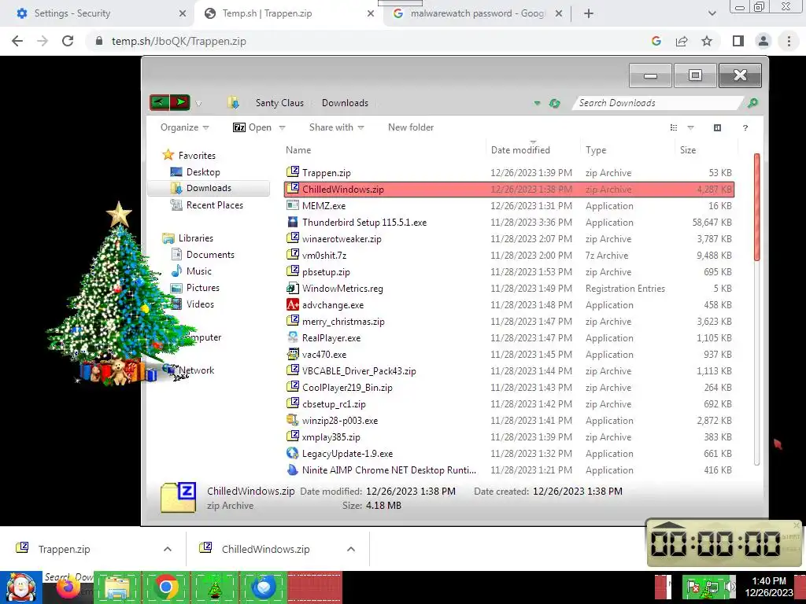
Task: Select the vac470.exe icon
Action: pyautogui.click(x=293, y=354)
